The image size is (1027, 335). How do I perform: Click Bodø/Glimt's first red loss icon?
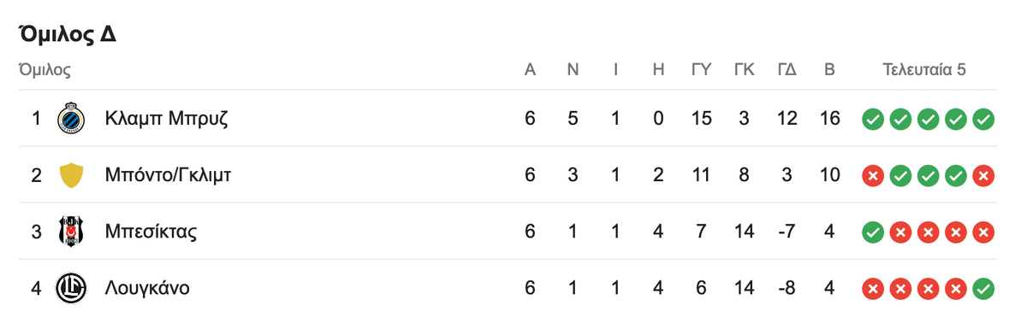(872, 175)
